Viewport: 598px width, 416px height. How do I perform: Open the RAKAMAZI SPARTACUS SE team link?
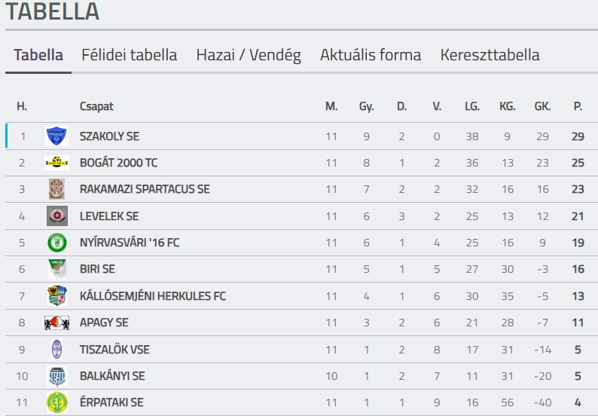(145, 189)
